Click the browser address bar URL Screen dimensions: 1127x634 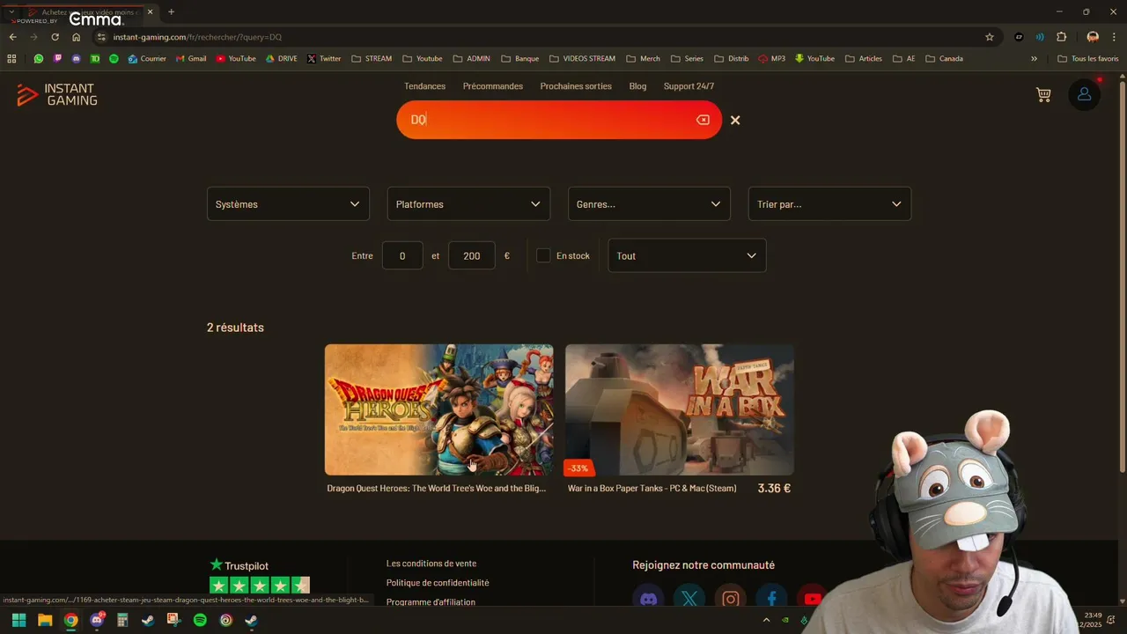click(x=197, y=37)
